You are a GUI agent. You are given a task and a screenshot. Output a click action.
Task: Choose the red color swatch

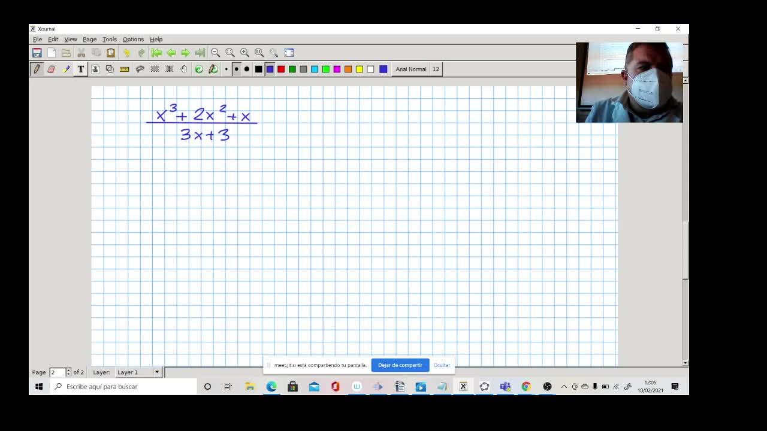point(281,69)
